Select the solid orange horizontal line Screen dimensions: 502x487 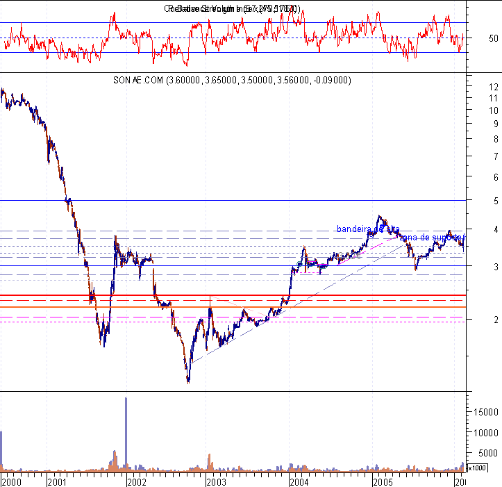(x=233, y=307)
